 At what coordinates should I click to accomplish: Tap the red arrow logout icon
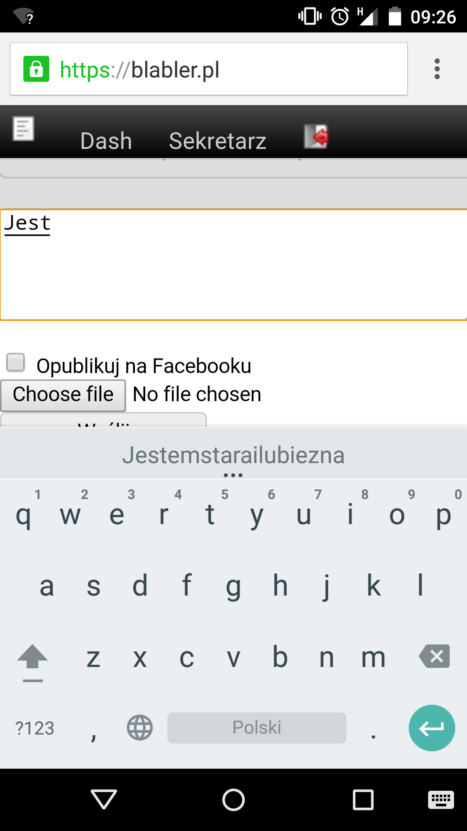point(316,136)
